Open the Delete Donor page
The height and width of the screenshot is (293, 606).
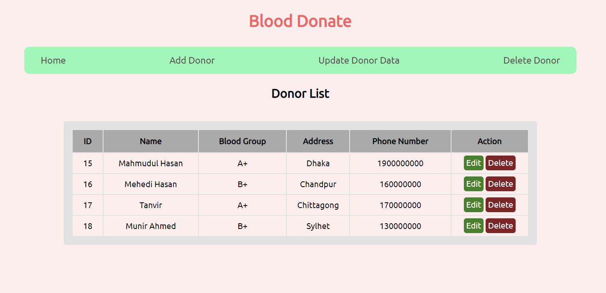tap(531, 60)
